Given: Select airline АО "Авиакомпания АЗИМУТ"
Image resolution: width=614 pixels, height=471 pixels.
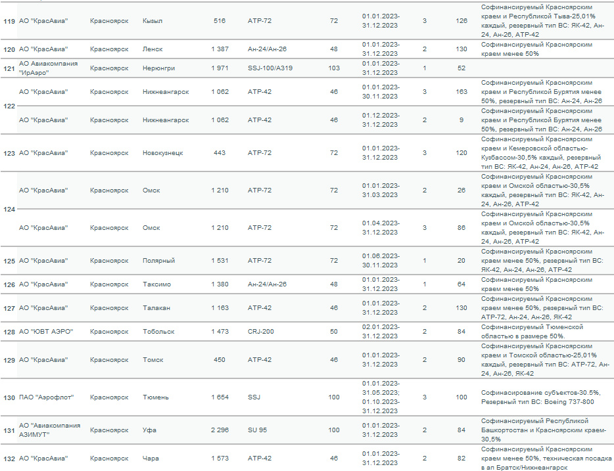Looking at the screenshot, I should click(49, 430).
